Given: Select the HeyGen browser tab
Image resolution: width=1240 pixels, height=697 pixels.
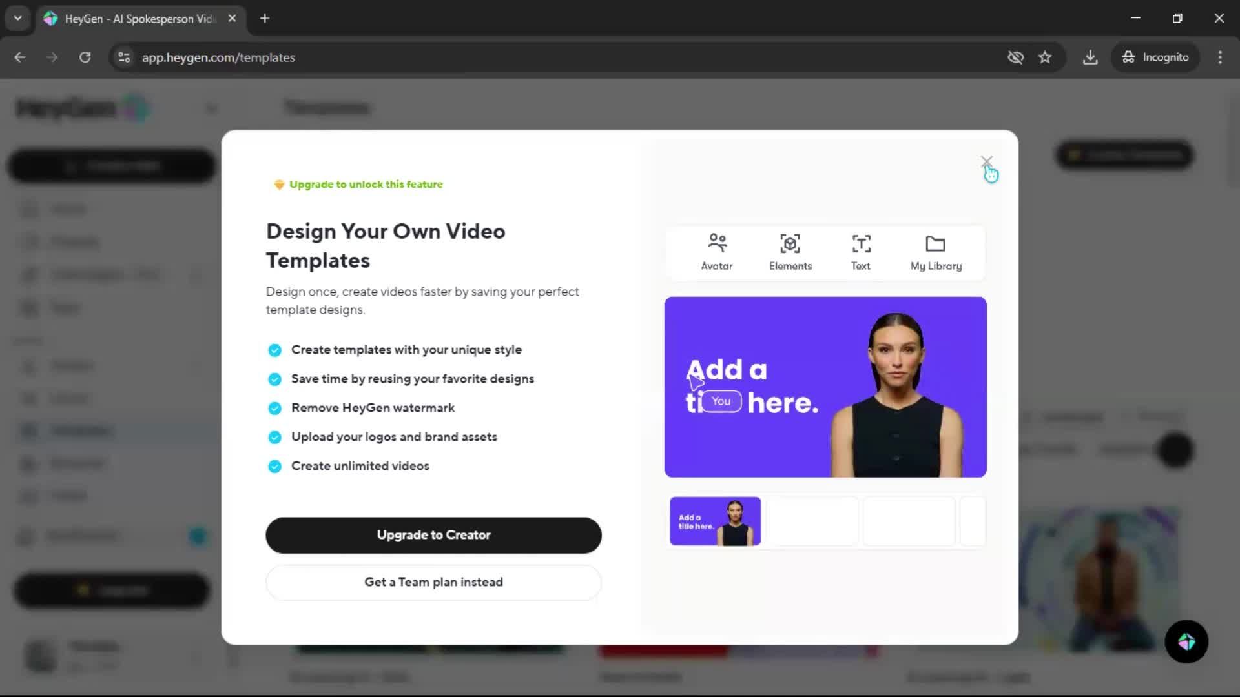Looking at the screenshot, I should [139, 19].
